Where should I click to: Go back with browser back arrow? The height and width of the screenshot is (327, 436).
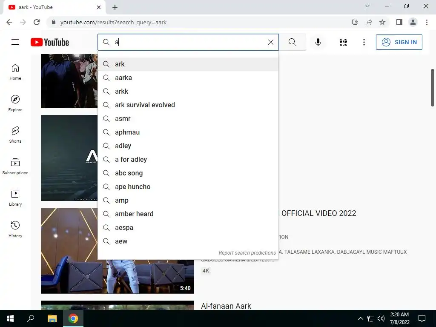pyautogui.click(x=9, y=22)
